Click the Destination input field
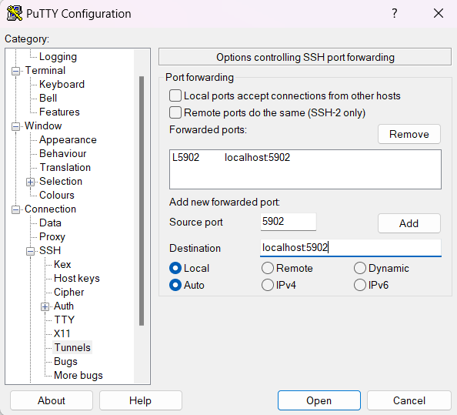 (351, 248)
